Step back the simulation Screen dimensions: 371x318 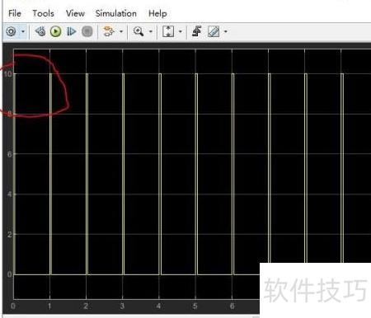click(x=40, y=31)
